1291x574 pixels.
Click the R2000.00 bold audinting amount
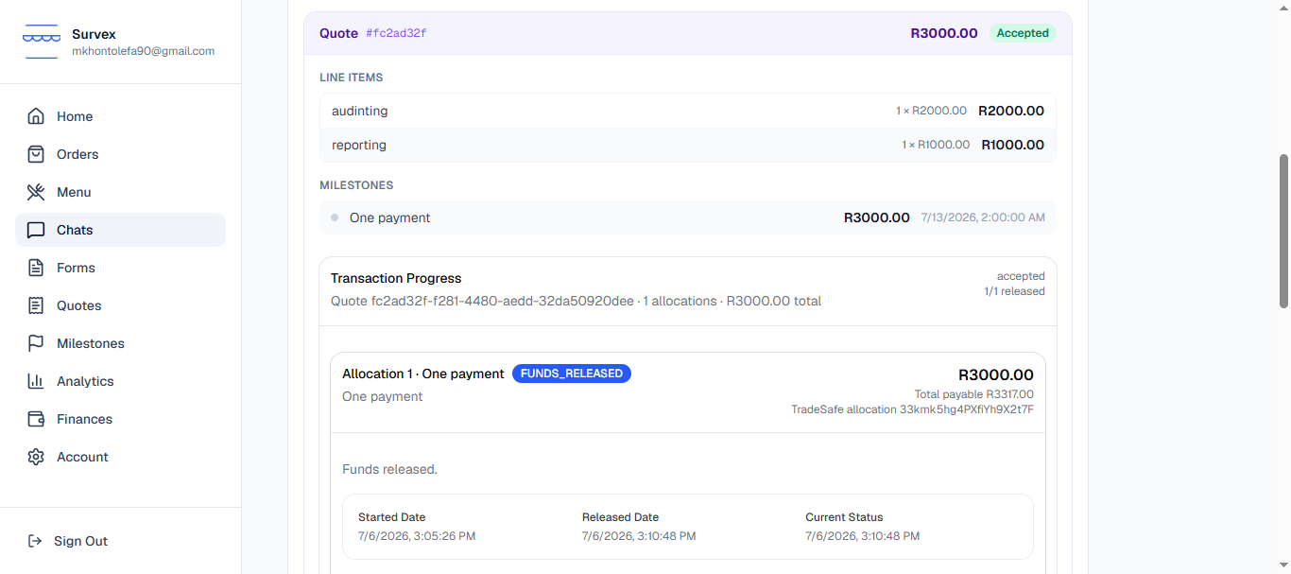pyautogui.click(x=1011, y=111)
